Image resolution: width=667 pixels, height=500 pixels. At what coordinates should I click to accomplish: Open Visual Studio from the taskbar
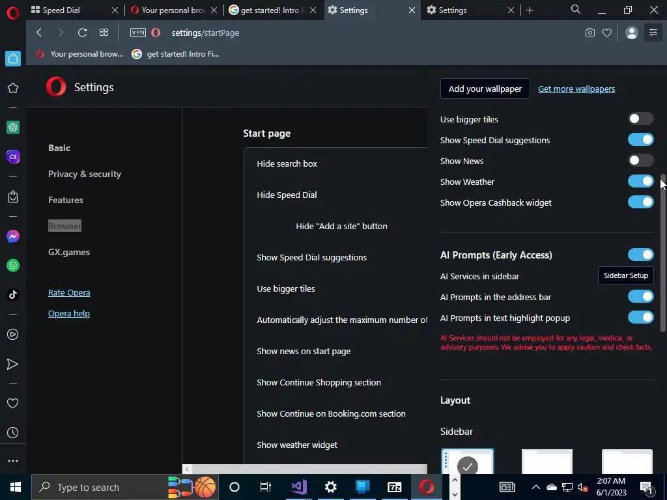point(299,487)
